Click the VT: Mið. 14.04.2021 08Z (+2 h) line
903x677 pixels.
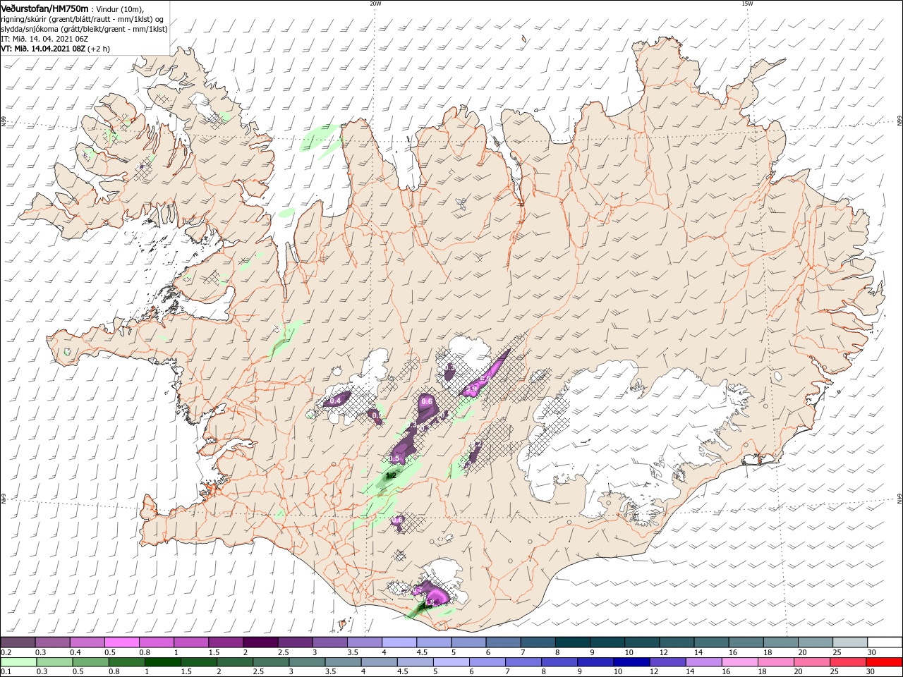[x=55, y=49]
